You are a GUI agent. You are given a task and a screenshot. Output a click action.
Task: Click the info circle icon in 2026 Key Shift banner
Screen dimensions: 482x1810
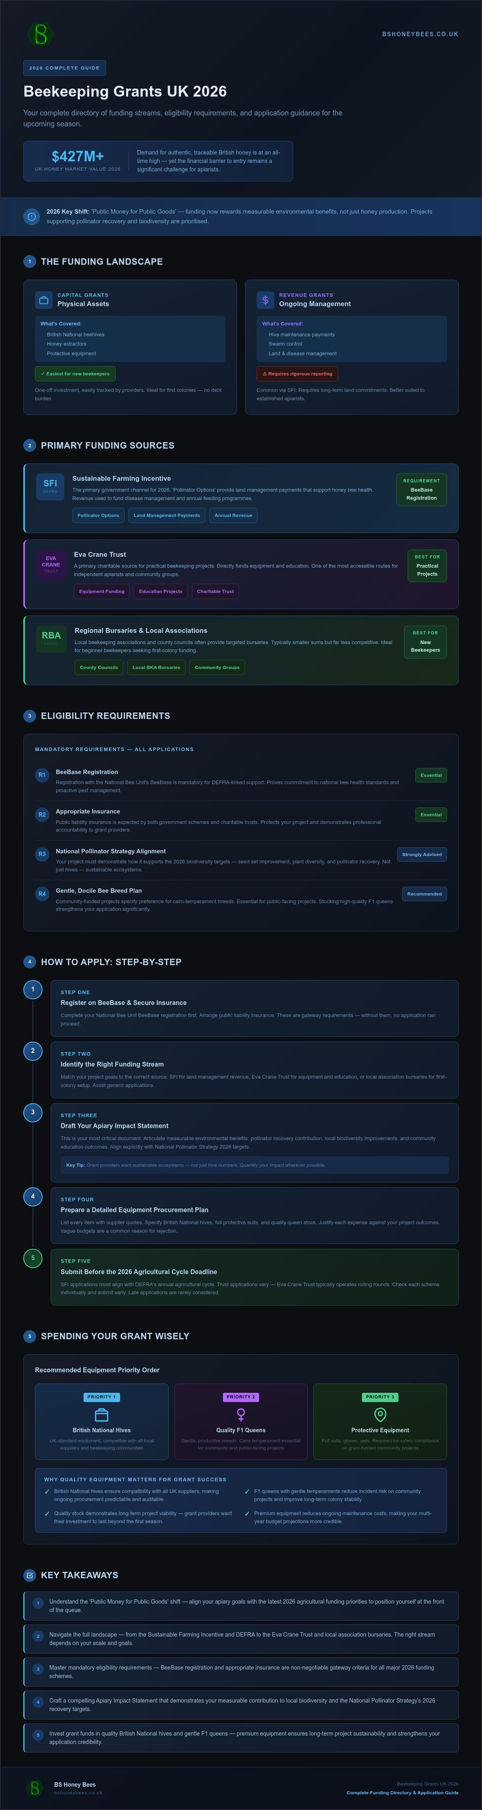click(x=32, y=216)
